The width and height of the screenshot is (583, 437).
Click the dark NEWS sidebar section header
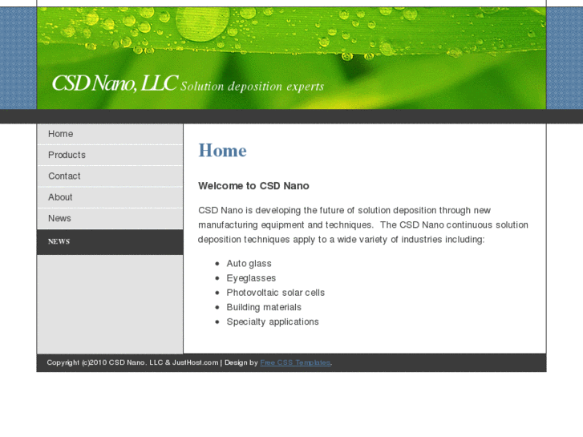[110, 241]
